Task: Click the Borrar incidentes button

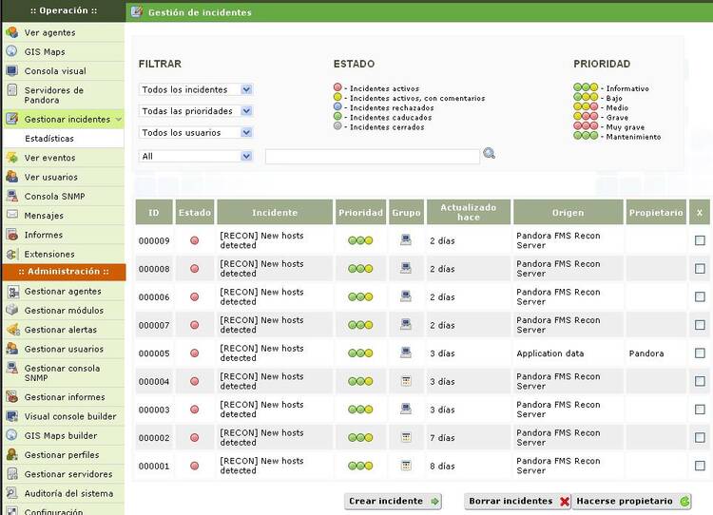Action: pos(518,501)
